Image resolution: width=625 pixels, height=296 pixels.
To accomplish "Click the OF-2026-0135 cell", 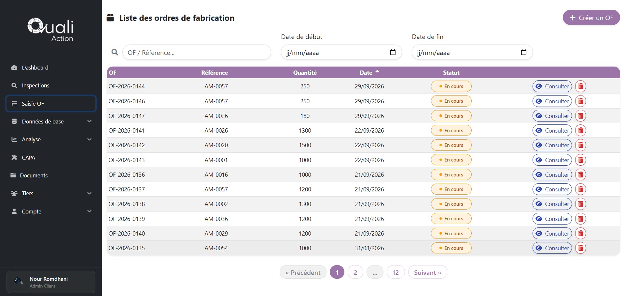I will [x=127, y=248].
